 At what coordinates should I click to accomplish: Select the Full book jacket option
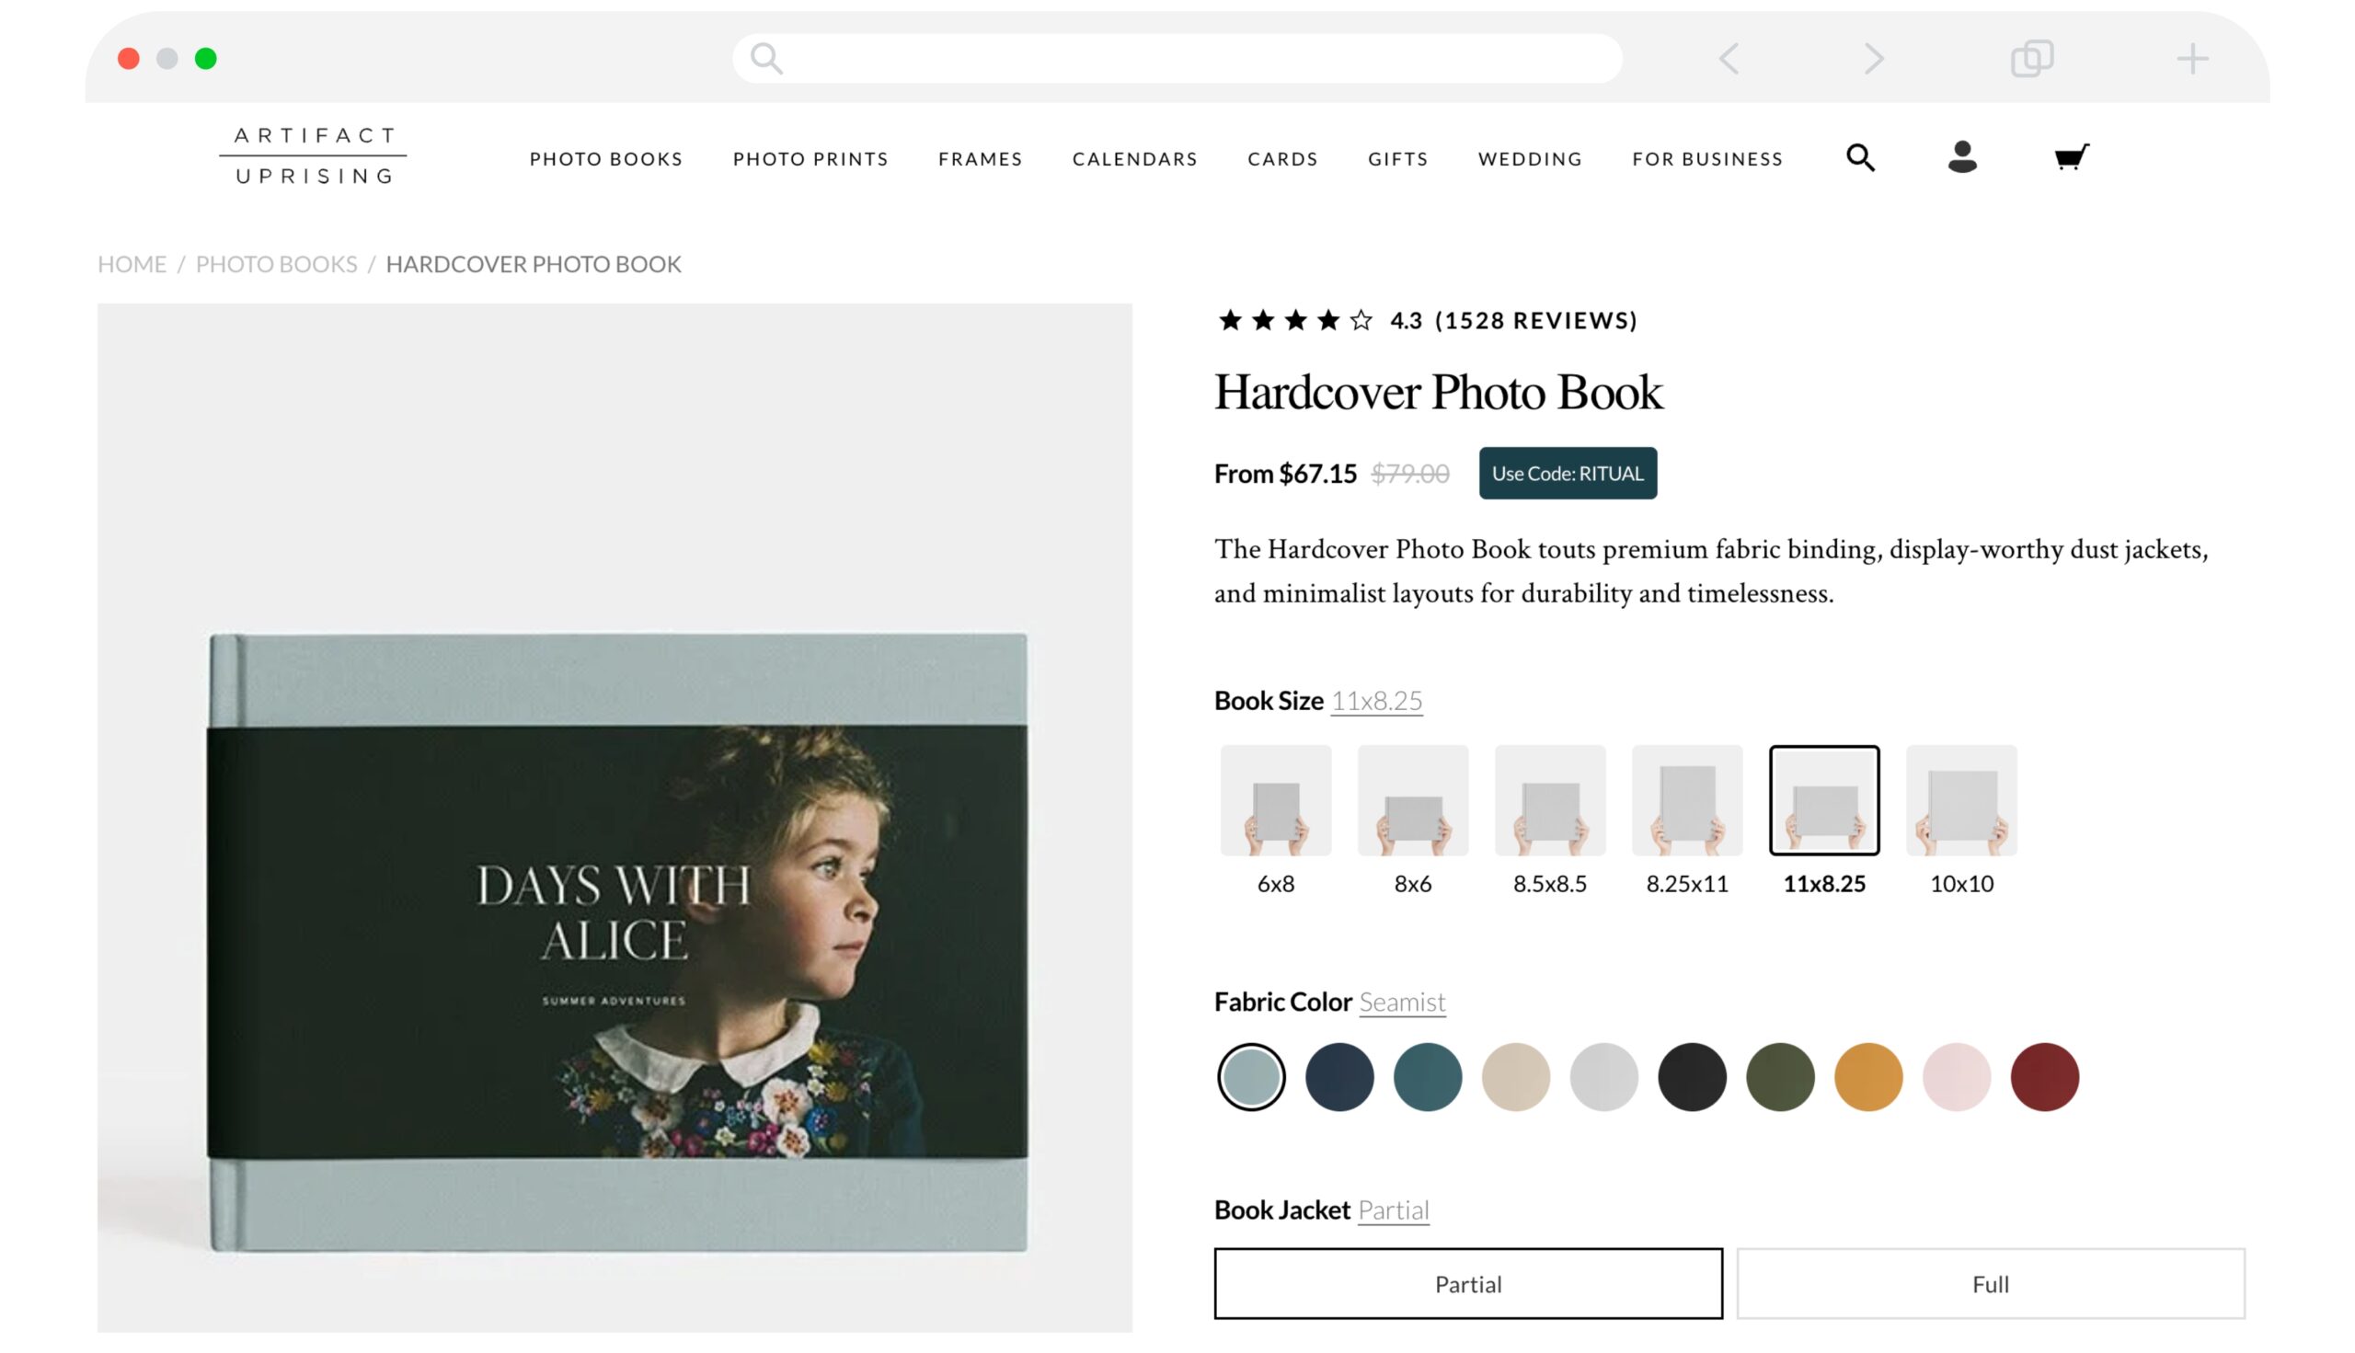(1990, 1283)
